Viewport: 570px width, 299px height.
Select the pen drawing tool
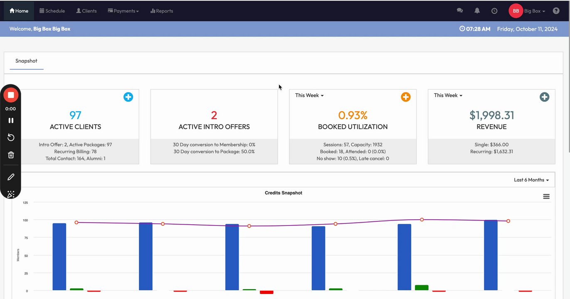11,177
